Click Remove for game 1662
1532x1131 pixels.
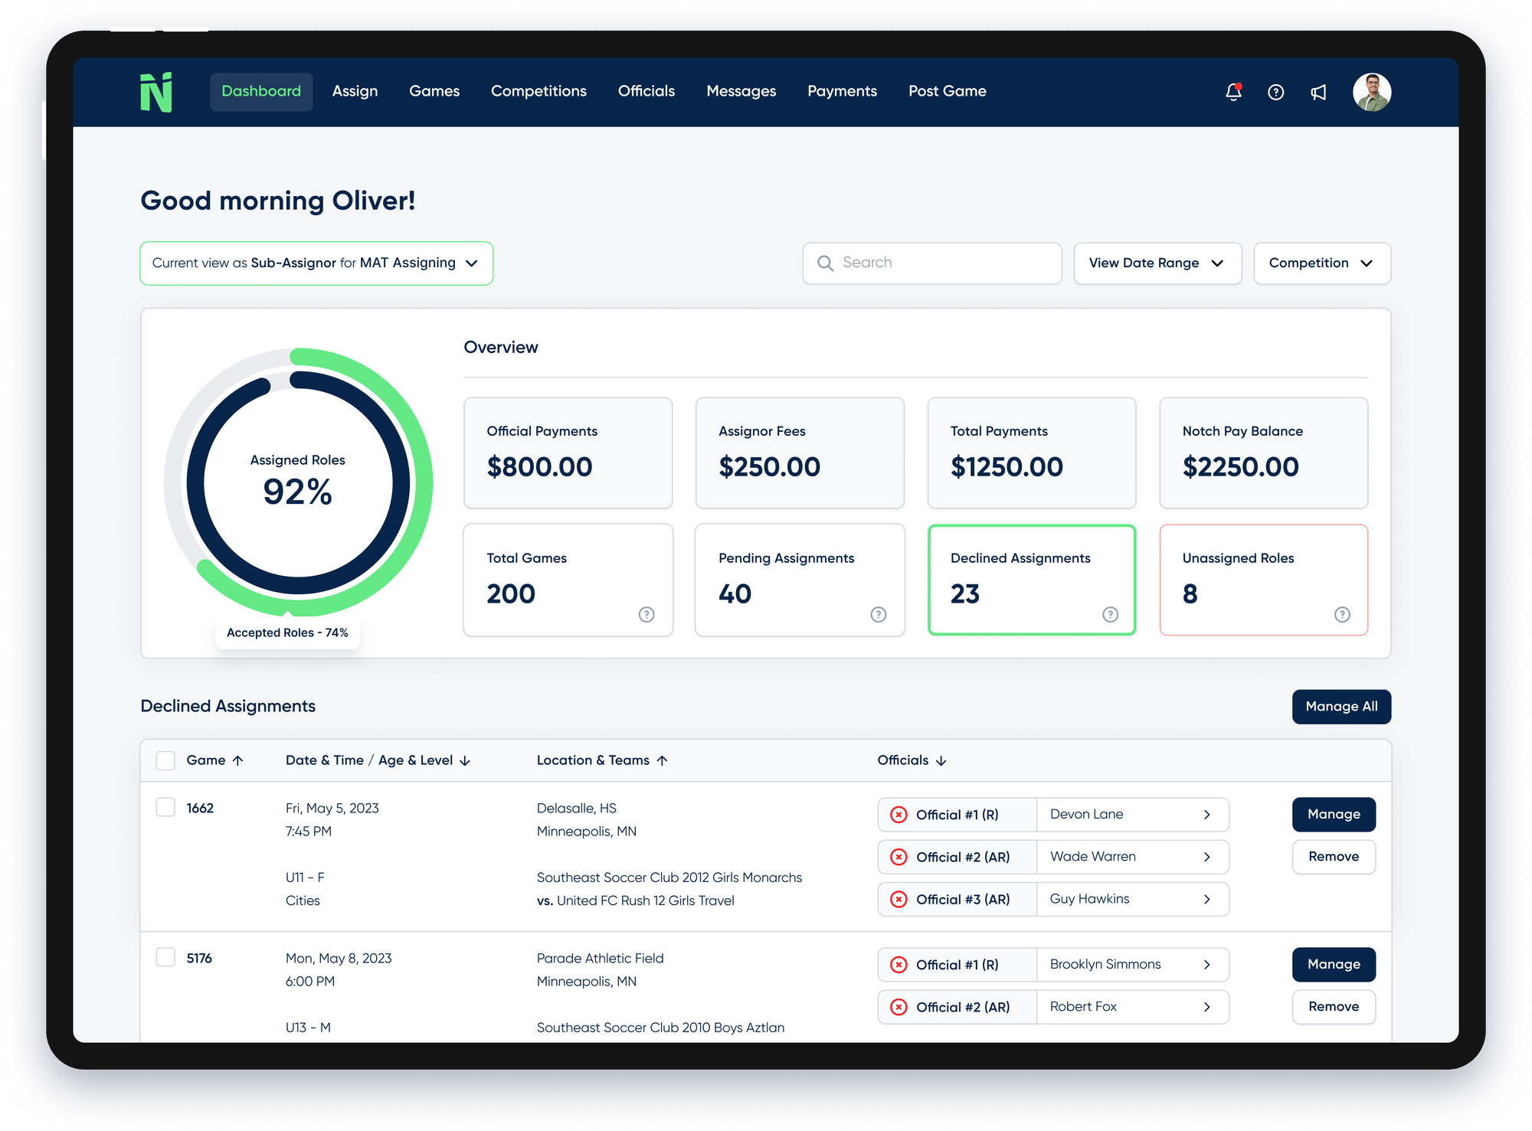[x=1334, y=857]
